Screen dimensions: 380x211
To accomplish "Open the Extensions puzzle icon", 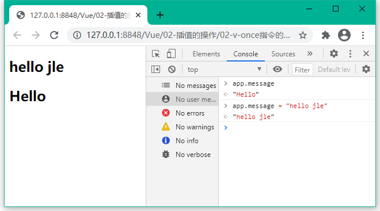I will pyautogui.click(x=326, y=35).
